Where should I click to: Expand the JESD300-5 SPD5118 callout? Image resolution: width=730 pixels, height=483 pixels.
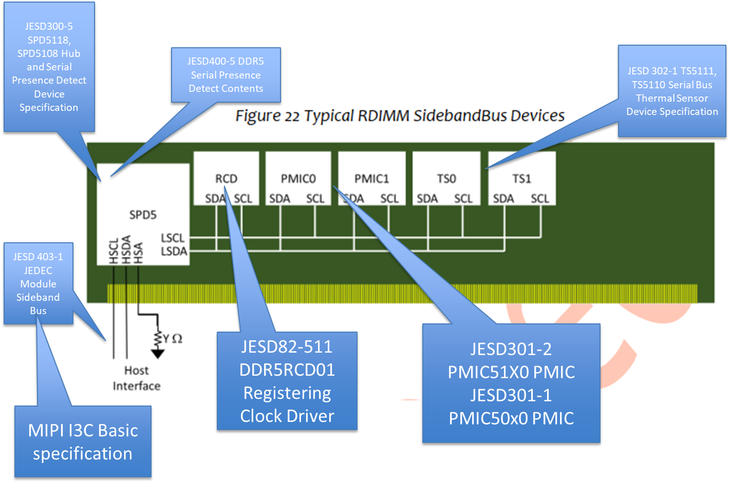coord(49,67)
